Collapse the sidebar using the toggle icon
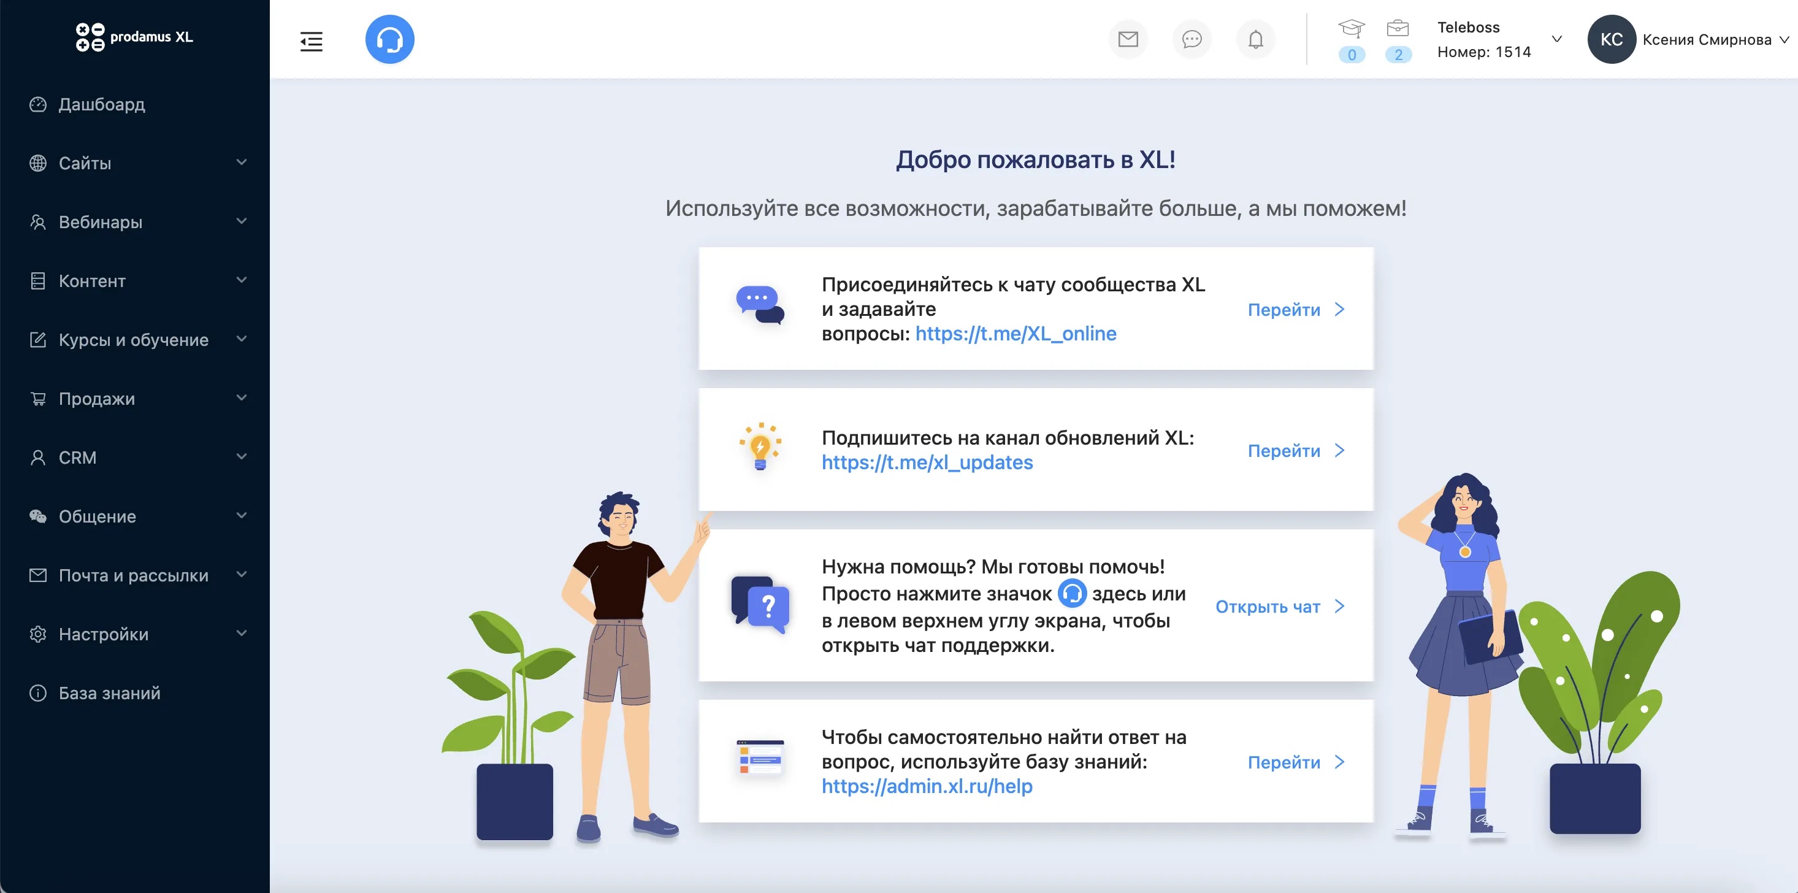The image size is (1798, 893). pos(312,42)
